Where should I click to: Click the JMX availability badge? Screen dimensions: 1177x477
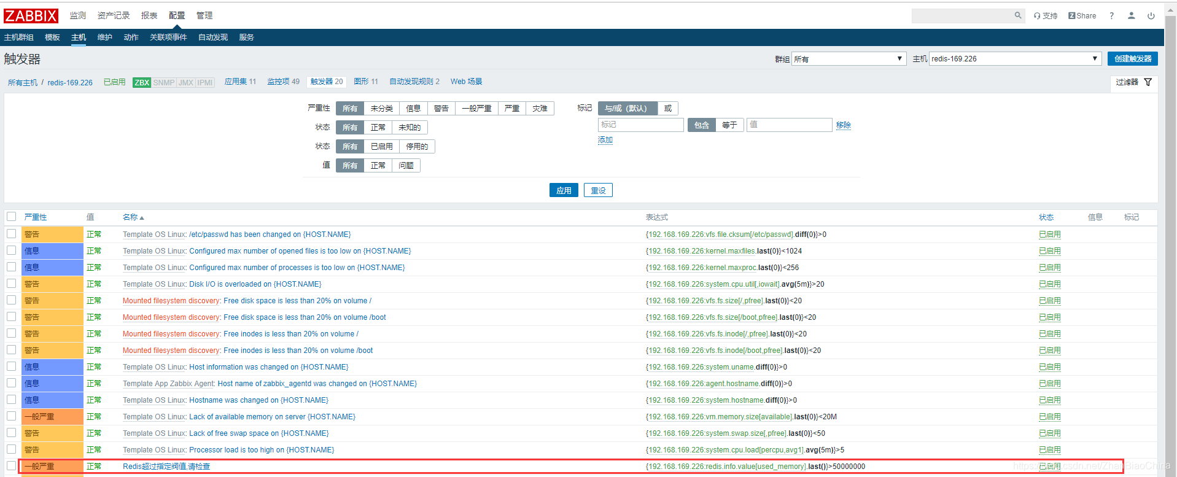pos(186,82)
